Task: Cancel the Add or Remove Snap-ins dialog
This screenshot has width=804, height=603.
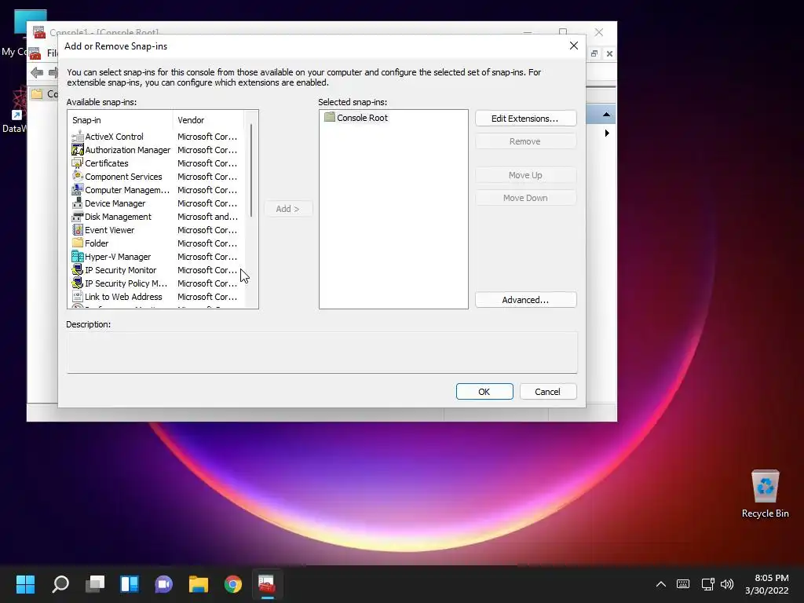Action: tap(548, 392)
